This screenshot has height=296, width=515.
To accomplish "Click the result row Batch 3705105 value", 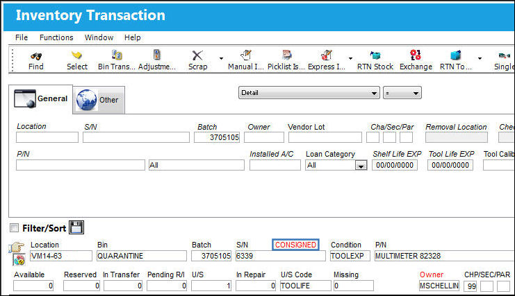I will tap(211, 256).
